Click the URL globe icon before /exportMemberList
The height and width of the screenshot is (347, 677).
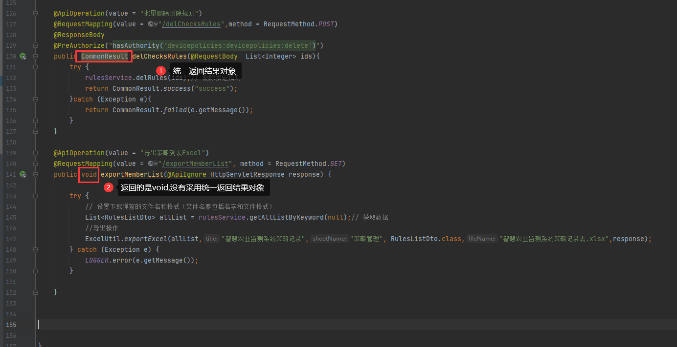151,163
